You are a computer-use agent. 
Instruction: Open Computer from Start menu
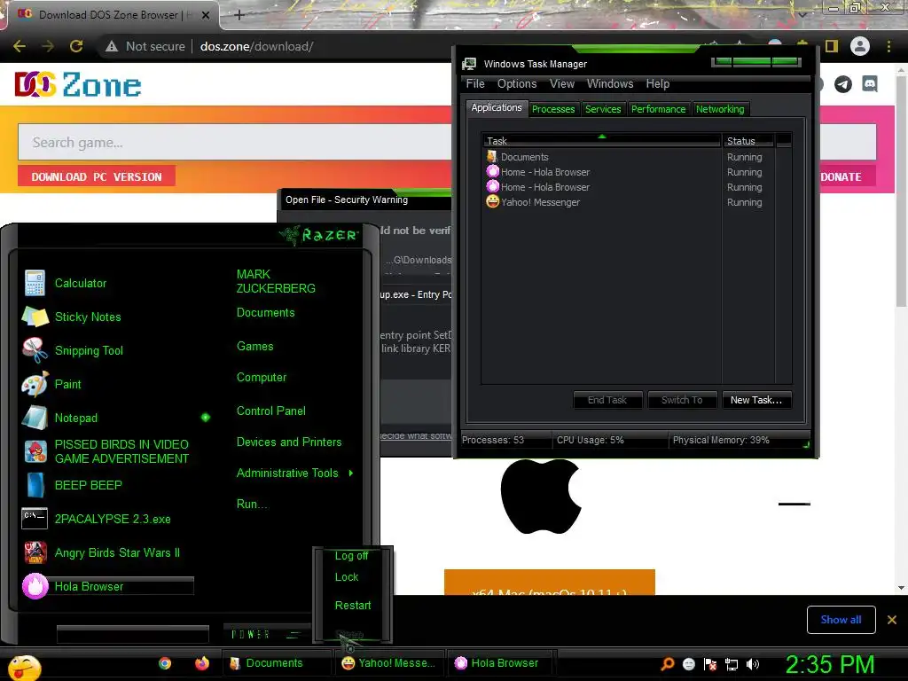262,378
